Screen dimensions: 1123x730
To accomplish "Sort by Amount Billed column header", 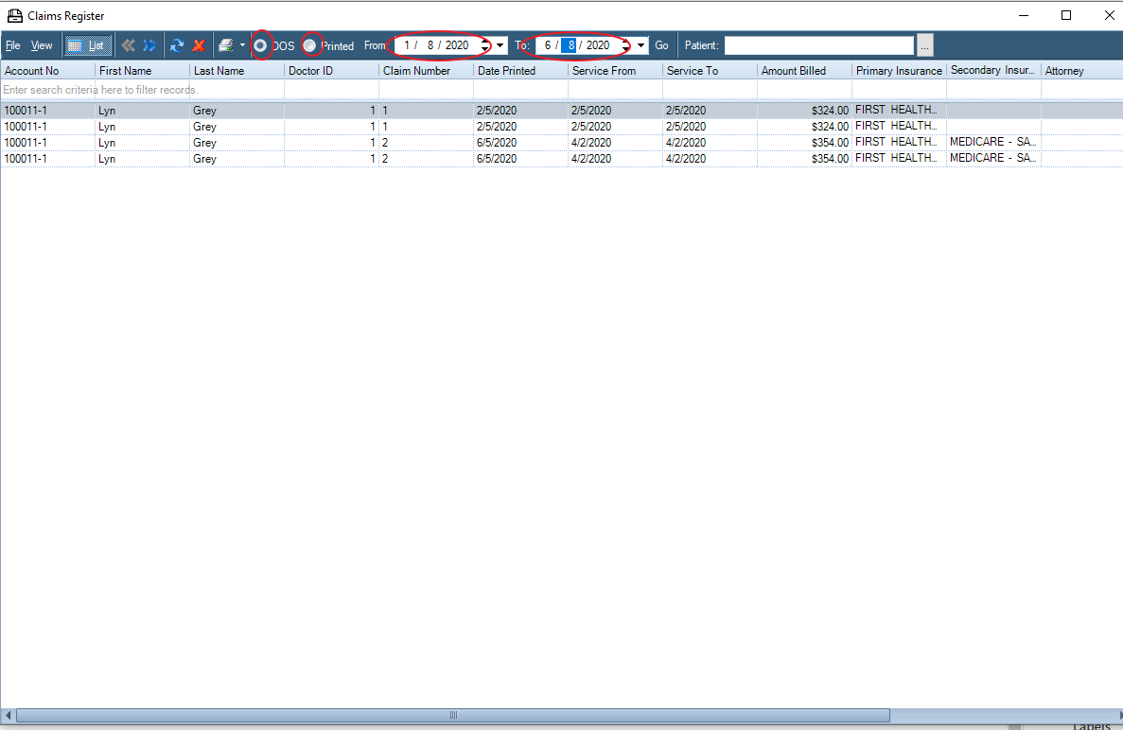I will tap(803, 71).
